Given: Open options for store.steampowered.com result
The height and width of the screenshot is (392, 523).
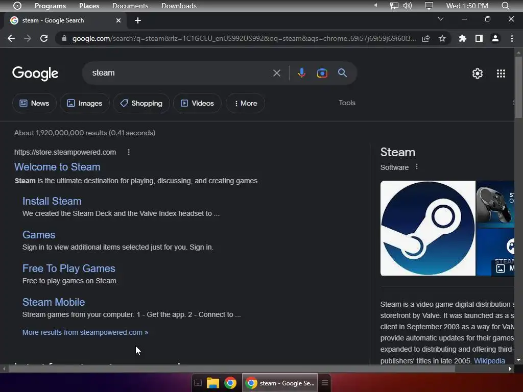Looking at the screenshot, I should (128, 152).
